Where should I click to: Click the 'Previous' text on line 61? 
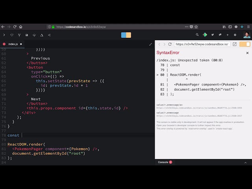click(x=41, y=58)
